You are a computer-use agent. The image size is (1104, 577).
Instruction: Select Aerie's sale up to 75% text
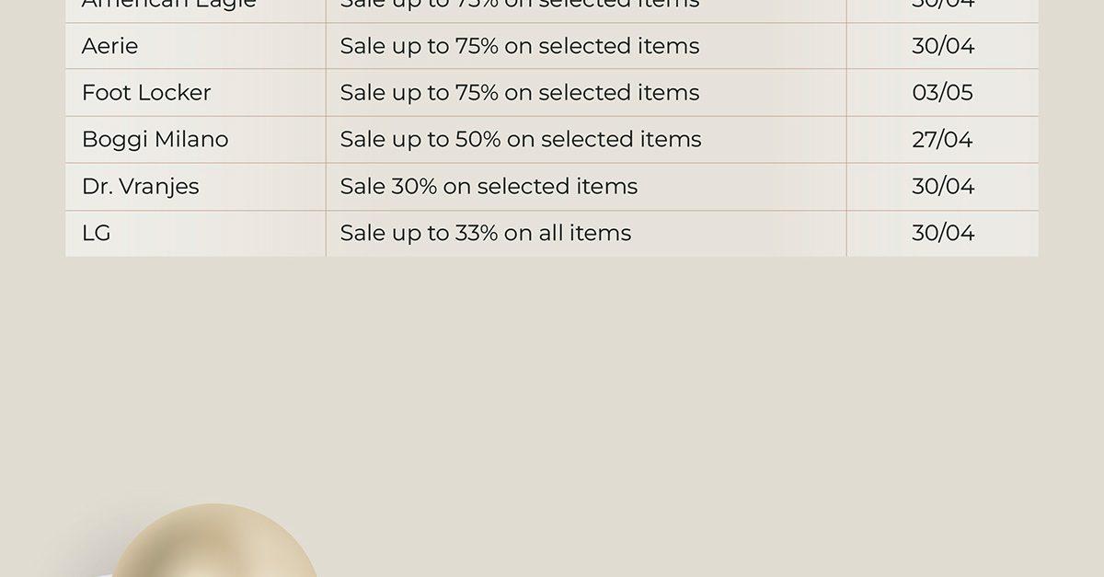[520, 46]
